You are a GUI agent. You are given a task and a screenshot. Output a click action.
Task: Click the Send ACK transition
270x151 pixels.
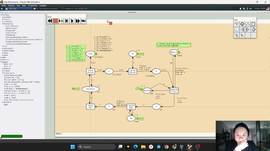pos(90,107)
